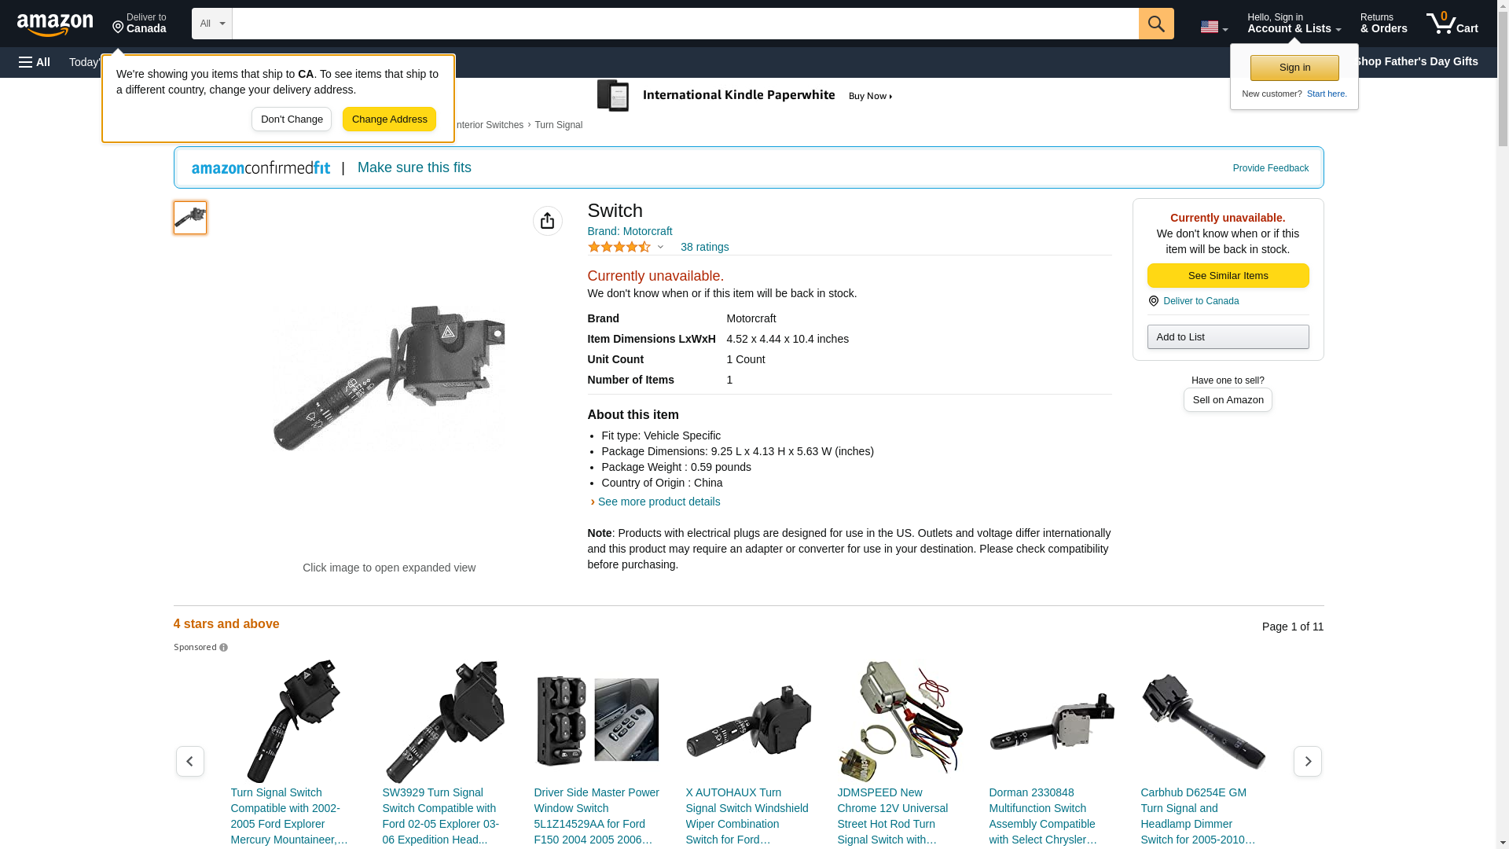Screen dimensions: 1509x849
Task: Open Returns & Orders menu item
Action: (x=1382, y=24)
